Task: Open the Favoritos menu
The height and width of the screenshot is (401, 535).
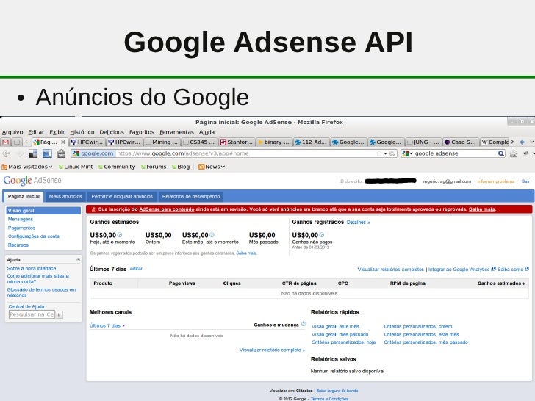Action: [x=142, y=132]
